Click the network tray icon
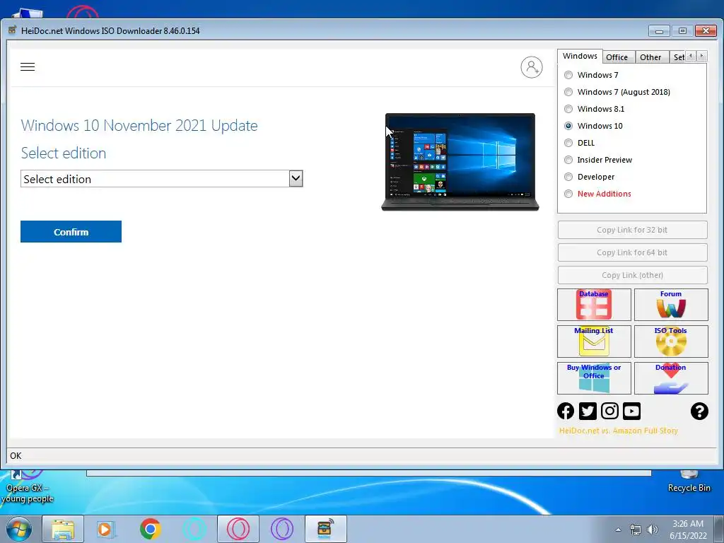The width and height of the screenshot is (724, 543). pos(636,530)
